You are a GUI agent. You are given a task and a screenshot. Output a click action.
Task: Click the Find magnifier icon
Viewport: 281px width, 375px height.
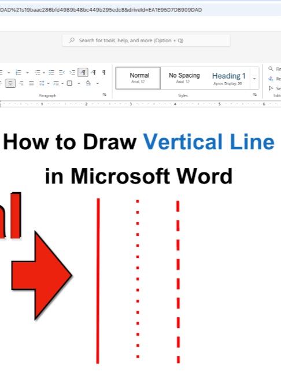(271, 69)
